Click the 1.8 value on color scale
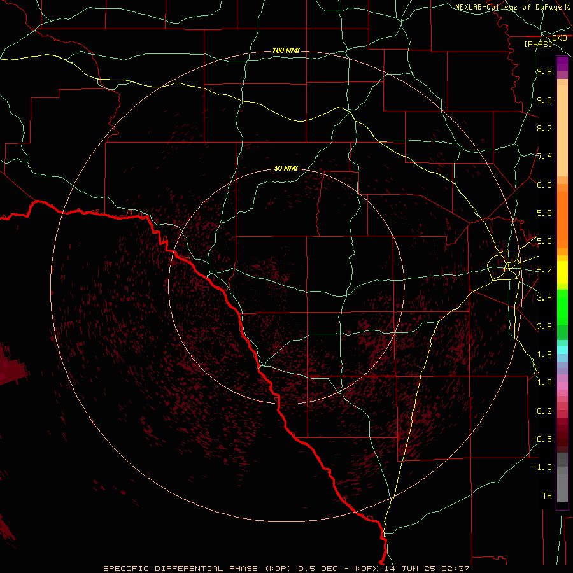Screen dimensions: 573x573 pos(544,355)
